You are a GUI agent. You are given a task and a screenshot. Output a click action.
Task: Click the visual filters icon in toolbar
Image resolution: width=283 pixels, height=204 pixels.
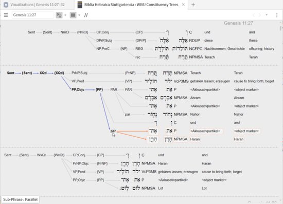[x=59, y=15]
